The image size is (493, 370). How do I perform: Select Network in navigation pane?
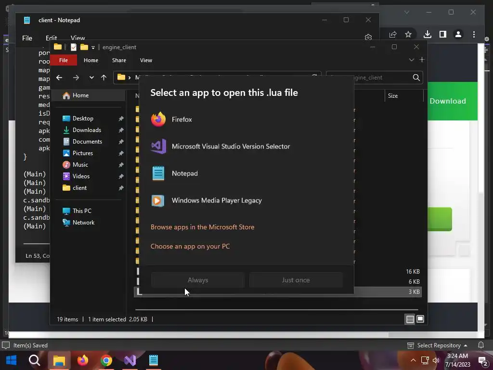tap(83, 223)
